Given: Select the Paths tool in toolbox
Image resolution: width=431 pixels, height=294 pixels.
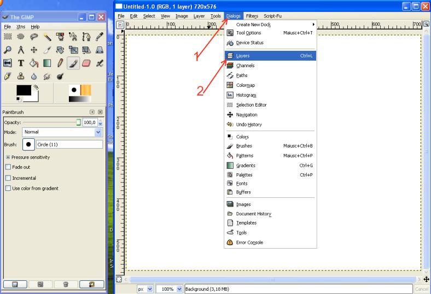Looking at the screenshot, I should click(x=86, y=37).
